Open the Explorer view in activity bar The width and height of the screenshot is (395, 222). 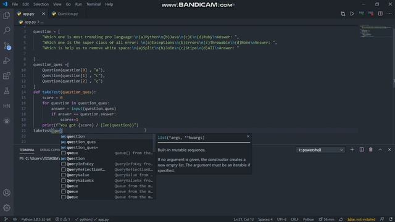[x=7, y=15]
